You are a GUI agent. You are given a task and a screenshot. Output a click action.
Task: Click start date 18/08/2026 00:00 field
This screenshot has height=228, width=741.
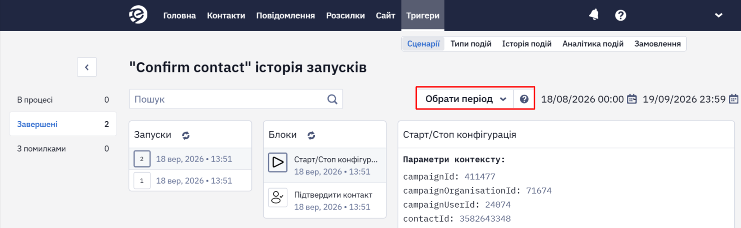[x=582, y=99]
